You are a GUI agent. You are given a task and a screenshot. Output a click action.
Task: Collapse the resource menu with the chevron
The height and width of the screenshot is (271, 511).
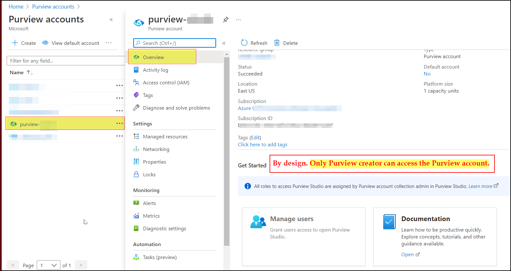point(224,43)
